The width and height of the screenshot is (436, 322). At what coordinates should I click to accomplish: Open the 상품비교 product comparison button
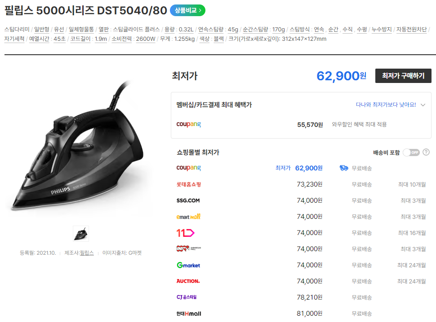pos(187,10)
